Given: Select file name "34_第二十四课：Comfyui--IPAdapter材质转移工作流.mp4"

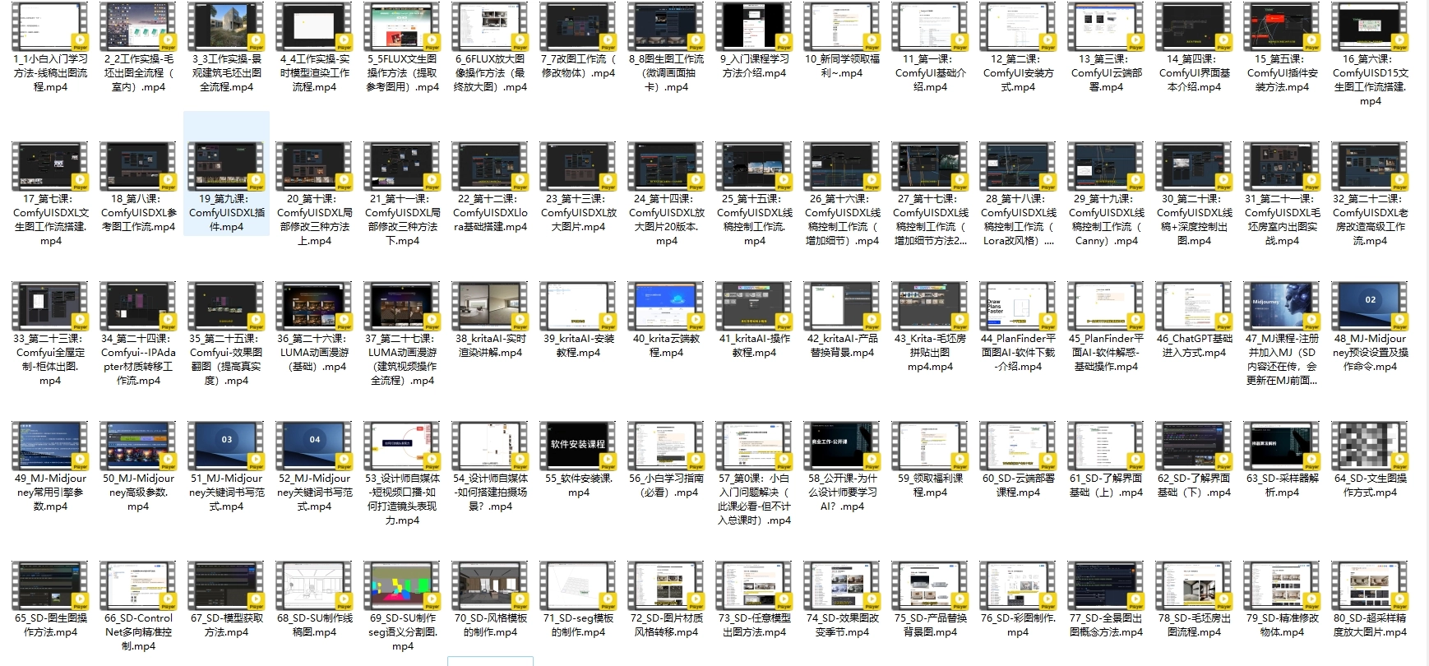Looking at the screenshot, I should (138, 359).
